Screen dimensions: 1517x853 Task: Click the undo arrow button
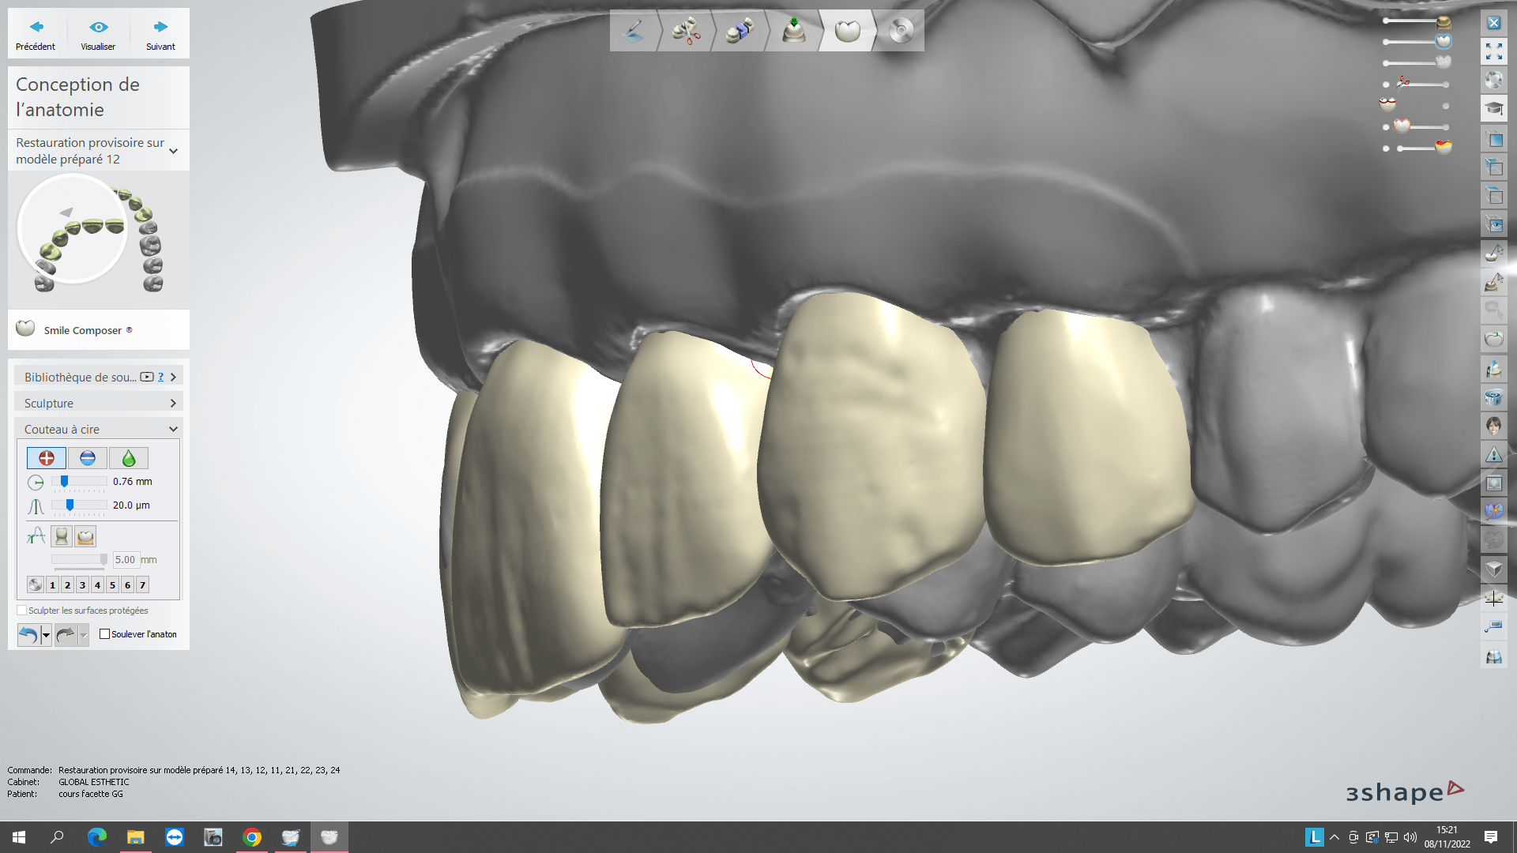click(28, 634)
